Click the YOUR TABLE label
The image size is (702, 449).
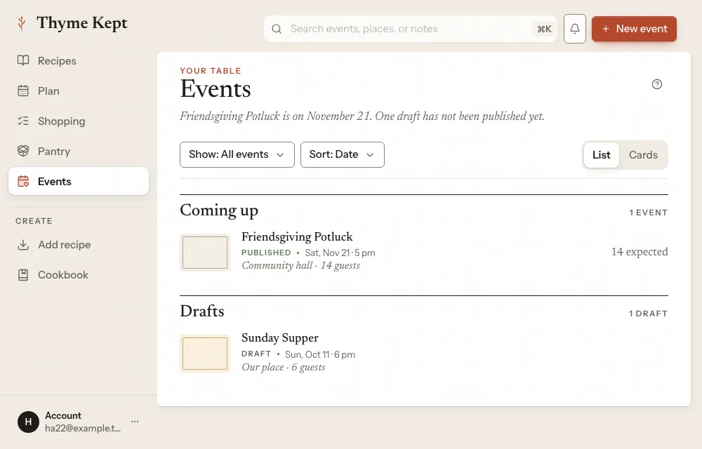(211, 71)
